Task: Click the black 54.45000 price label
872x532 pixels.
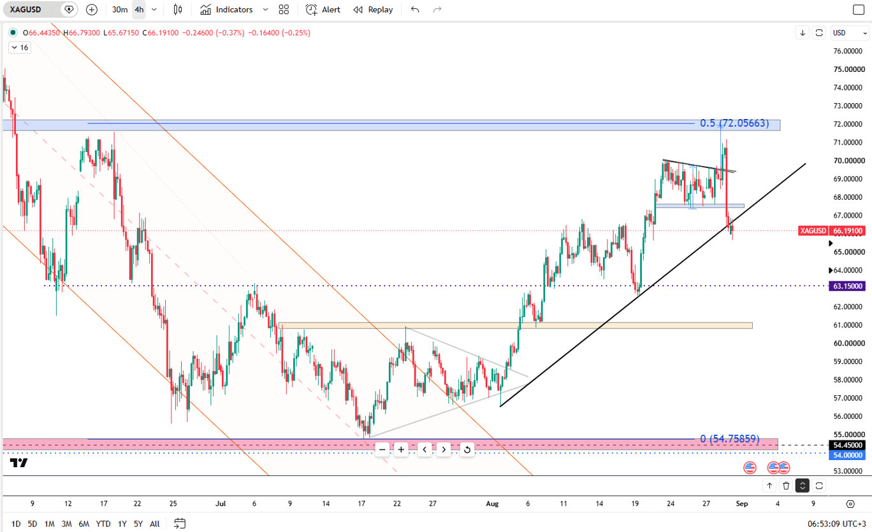Action: (x=847, y=445)
